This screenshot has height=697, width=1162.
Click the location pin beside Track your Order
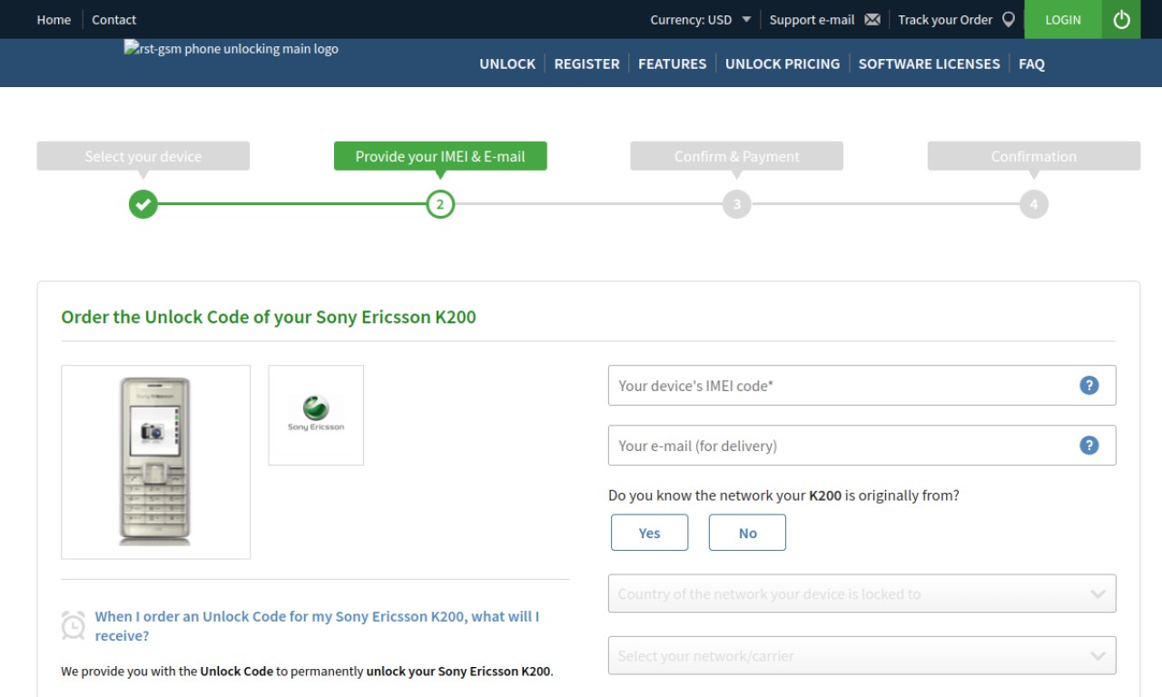click(x=1008, y=20)
